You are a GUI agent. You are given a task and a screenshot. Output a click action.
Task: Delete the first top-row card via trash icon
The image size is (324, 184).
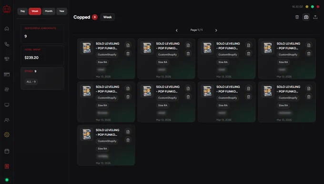(128, 54)
